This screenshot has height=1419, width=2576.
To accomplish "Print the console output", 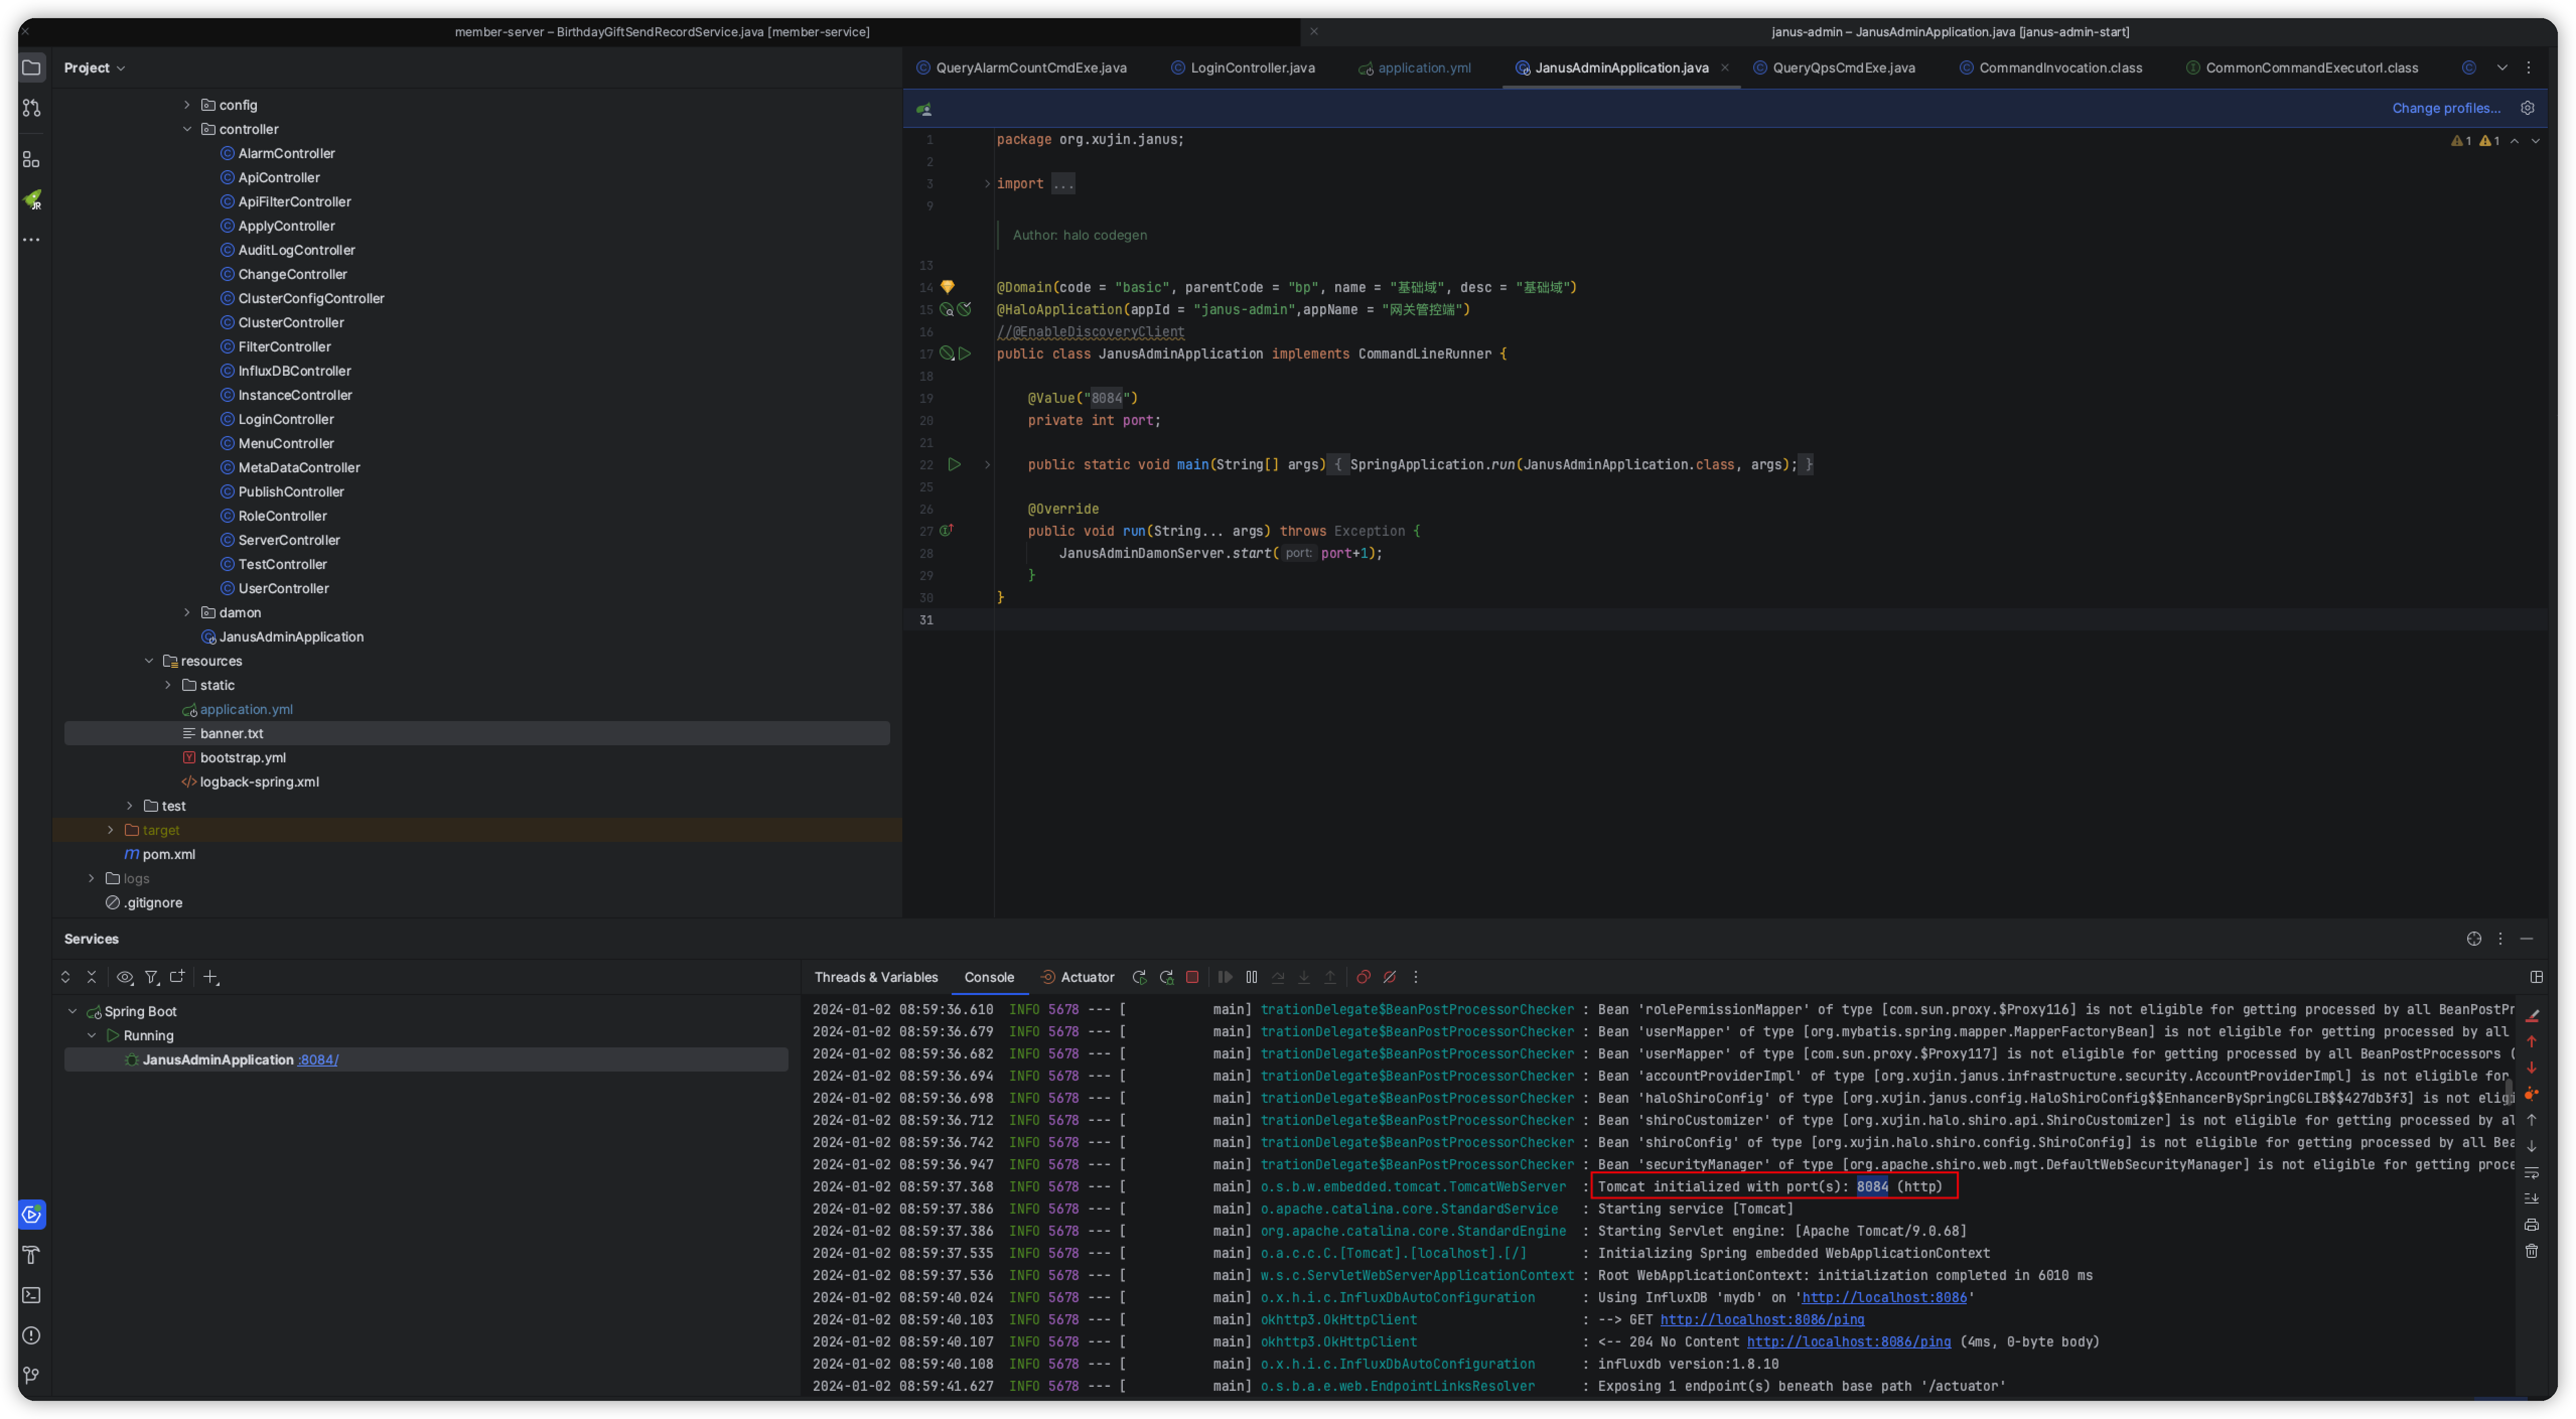I will 2532,1225.
